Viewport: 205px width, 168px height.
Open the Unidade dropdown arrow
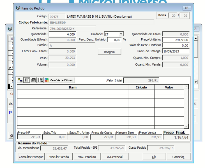pyautogui.click(x=121, y=34)
